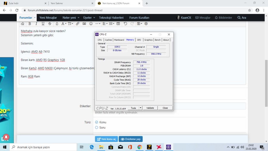Viewport: 268px width, 151px height.
Task: Click the undo arrow in editor toolbar
Action: click(x=125, y=24)
